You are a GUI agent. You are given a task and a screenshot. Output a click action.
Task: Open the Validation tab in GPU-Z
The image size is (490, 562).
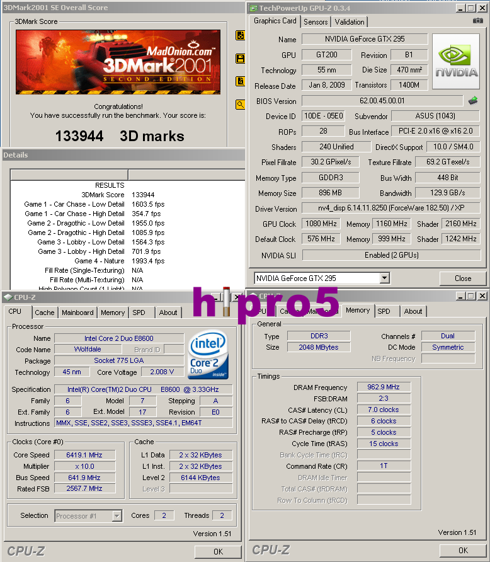click(349, 22)
